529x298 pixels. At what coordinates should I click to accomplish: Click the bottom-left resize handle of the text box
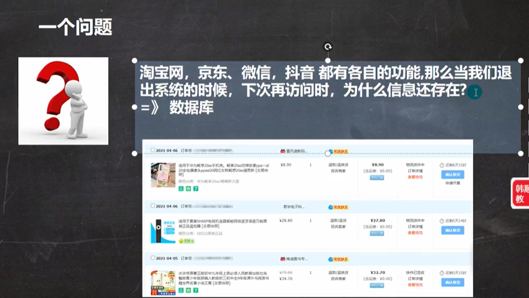134,153
